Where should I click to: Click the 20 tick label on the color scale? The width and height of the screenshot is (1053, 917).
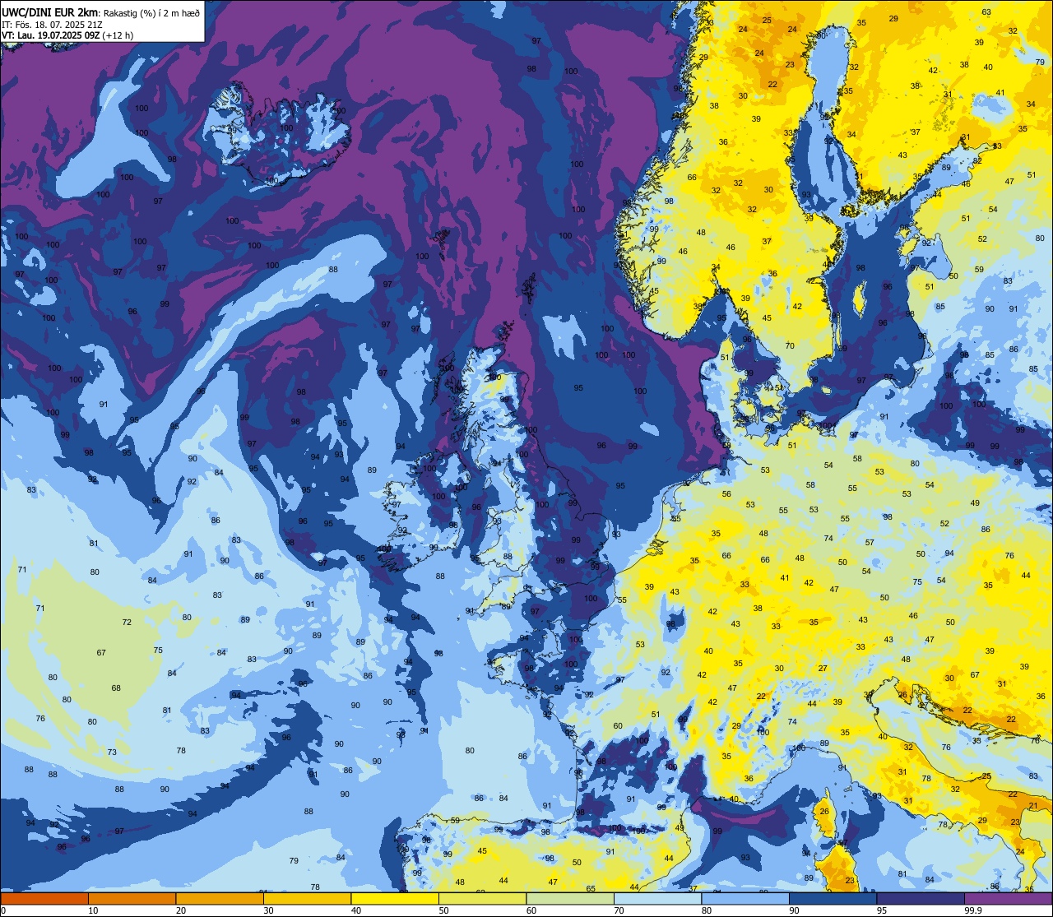[x=181, y=910]
